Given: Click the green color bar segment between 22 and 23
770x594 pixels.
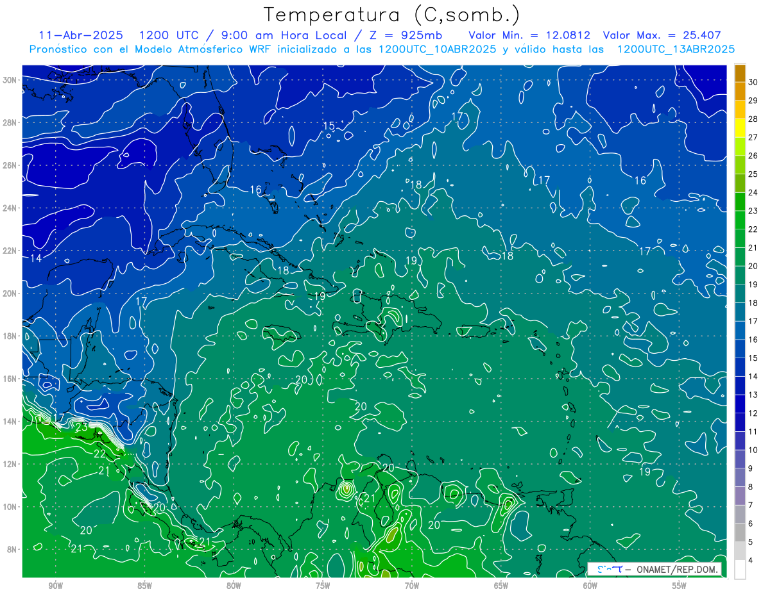Looking at the screenshot, I should (740, 220).
